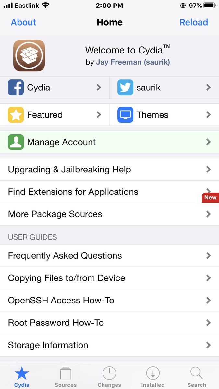The image size is (219, 389).
Task: Tap the red New badge
Action: point(210,197)
